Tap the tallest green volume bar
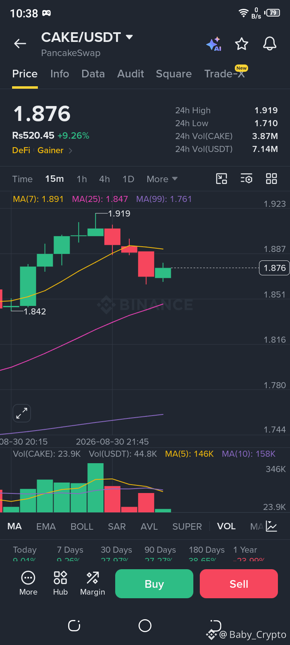Image resolution: width=290 pixels, height=645 pixels. pos(95,488)
